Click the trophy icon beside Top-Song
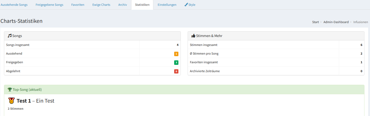 [10, 89]
